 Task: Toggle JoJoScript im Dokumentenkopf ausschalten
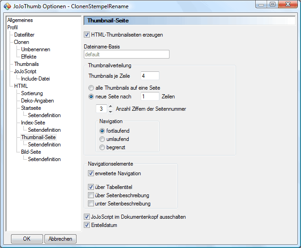(87, 217)
